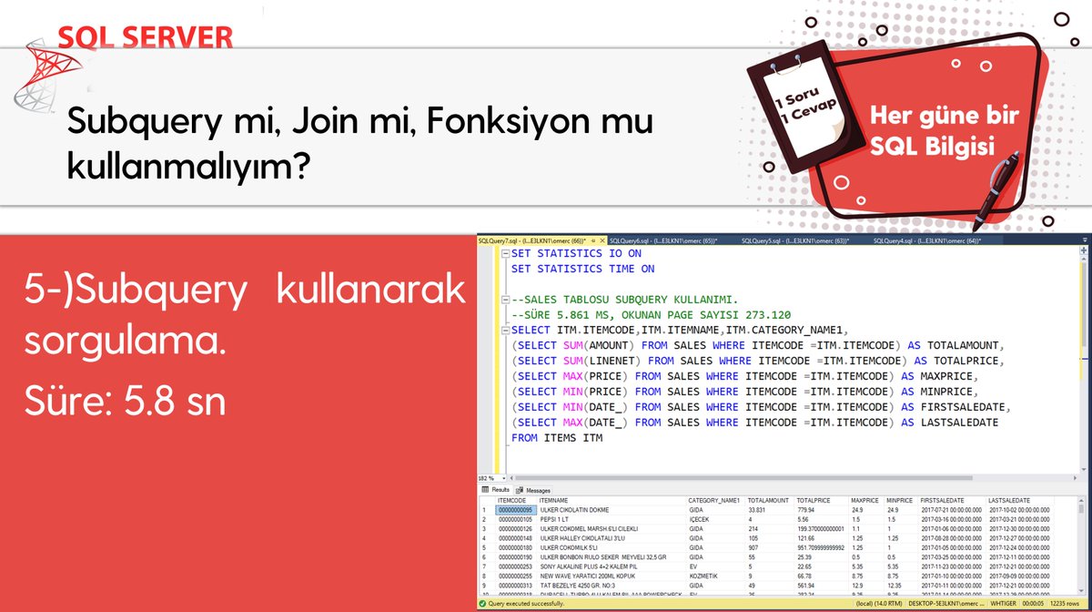
Task: Collapse the SELECT ITM.ITEMCODE statement outline
Action: click(x=506, y=330)
